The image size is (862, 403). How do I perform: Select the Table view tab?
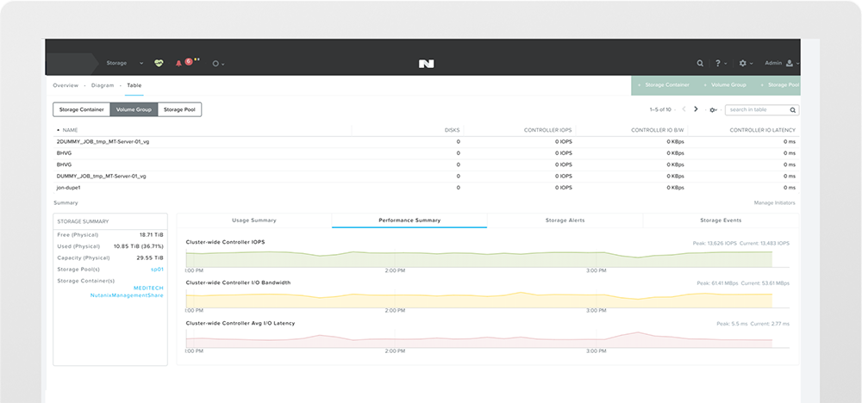(134, 85)
